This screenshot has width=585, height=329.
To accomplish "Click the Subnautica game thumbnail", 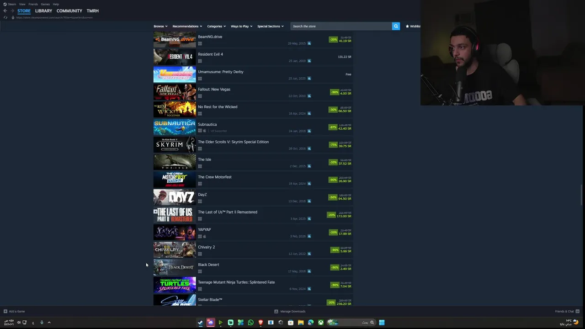I will [175, 127].
